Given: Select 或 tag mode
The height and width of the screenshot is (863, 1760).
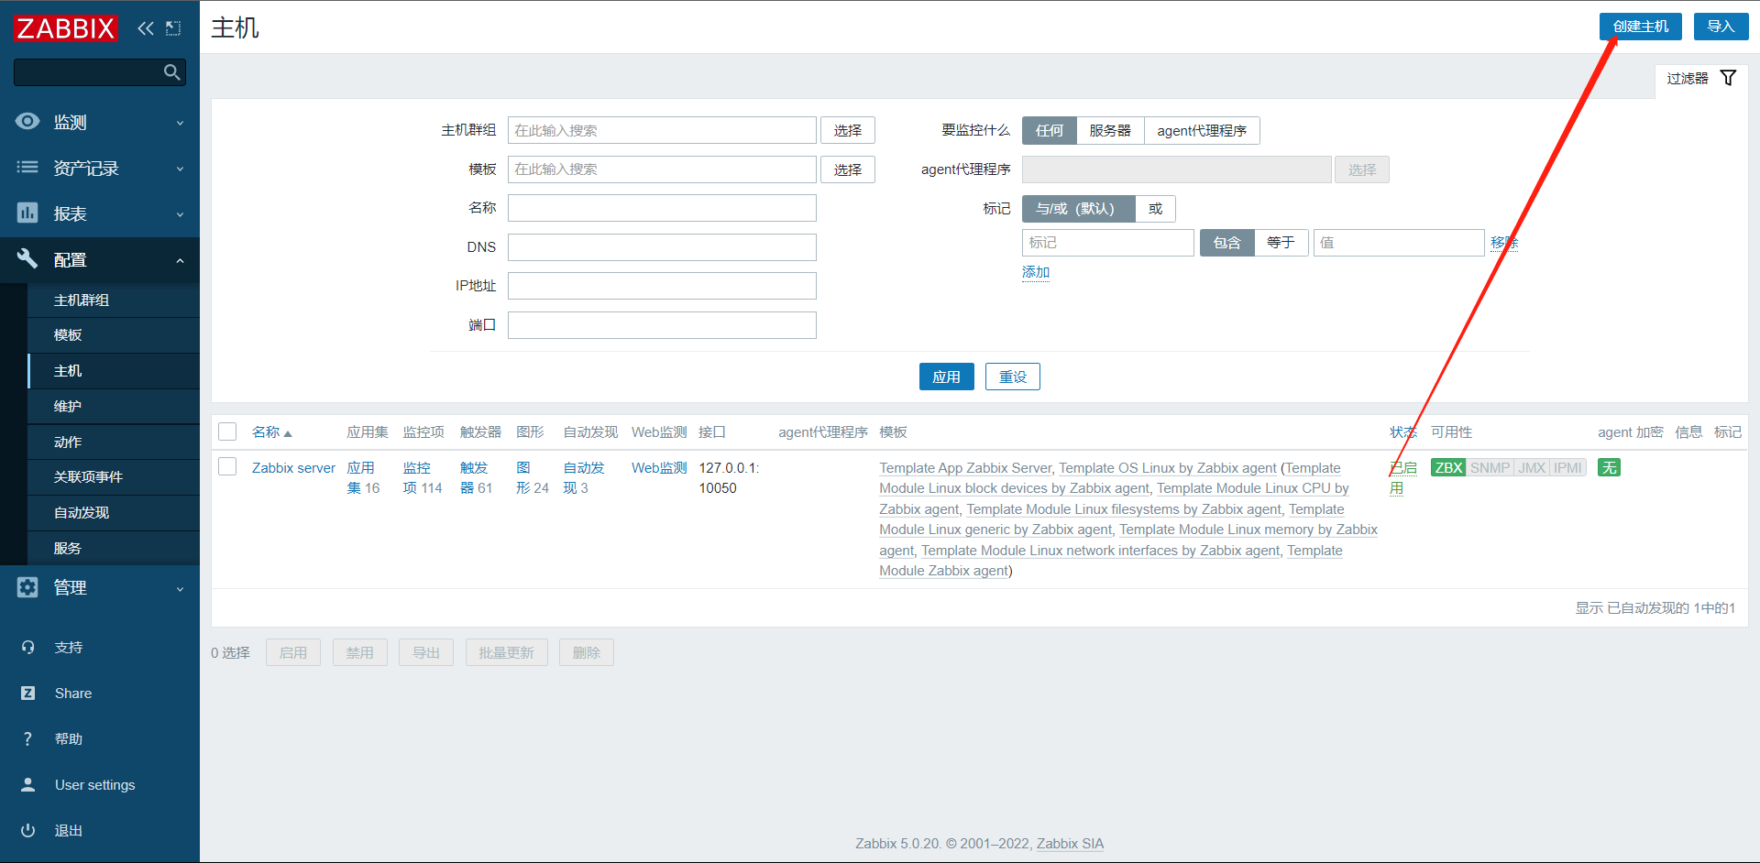Looking at the screenshot, I should [1155, 209].
